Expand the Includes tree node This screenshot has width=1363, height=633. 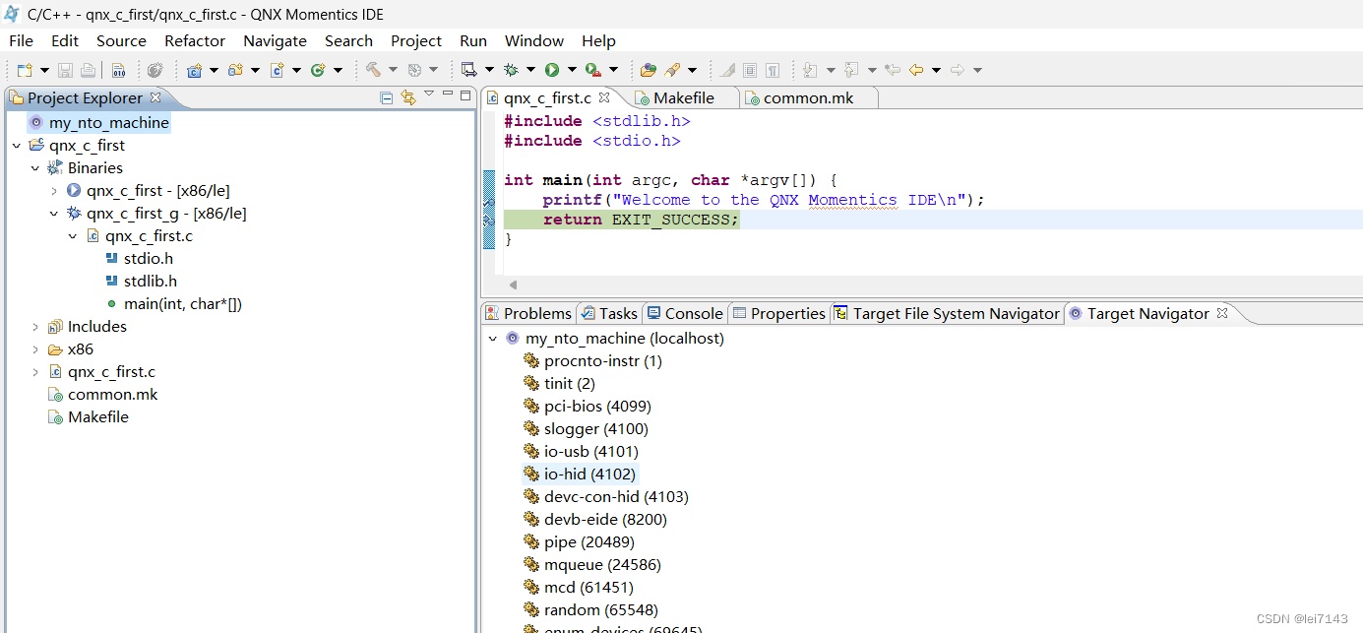pyautogui.click(x=35, y=327)
